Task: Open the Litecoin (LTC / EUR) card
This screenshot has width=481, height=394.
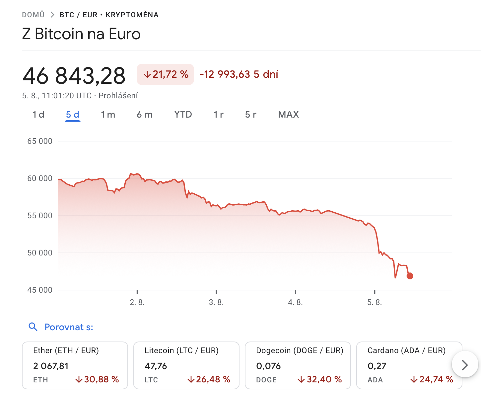Action: click(186, 365)
